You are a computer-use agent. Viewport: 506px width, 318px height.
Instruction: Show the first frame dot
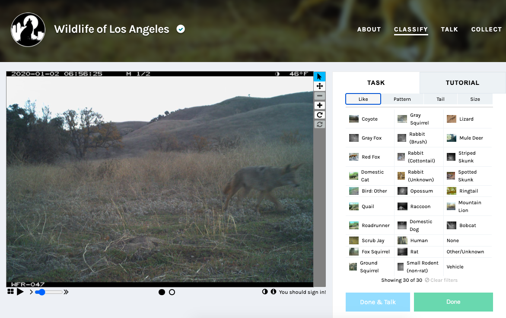pos(162,292)
